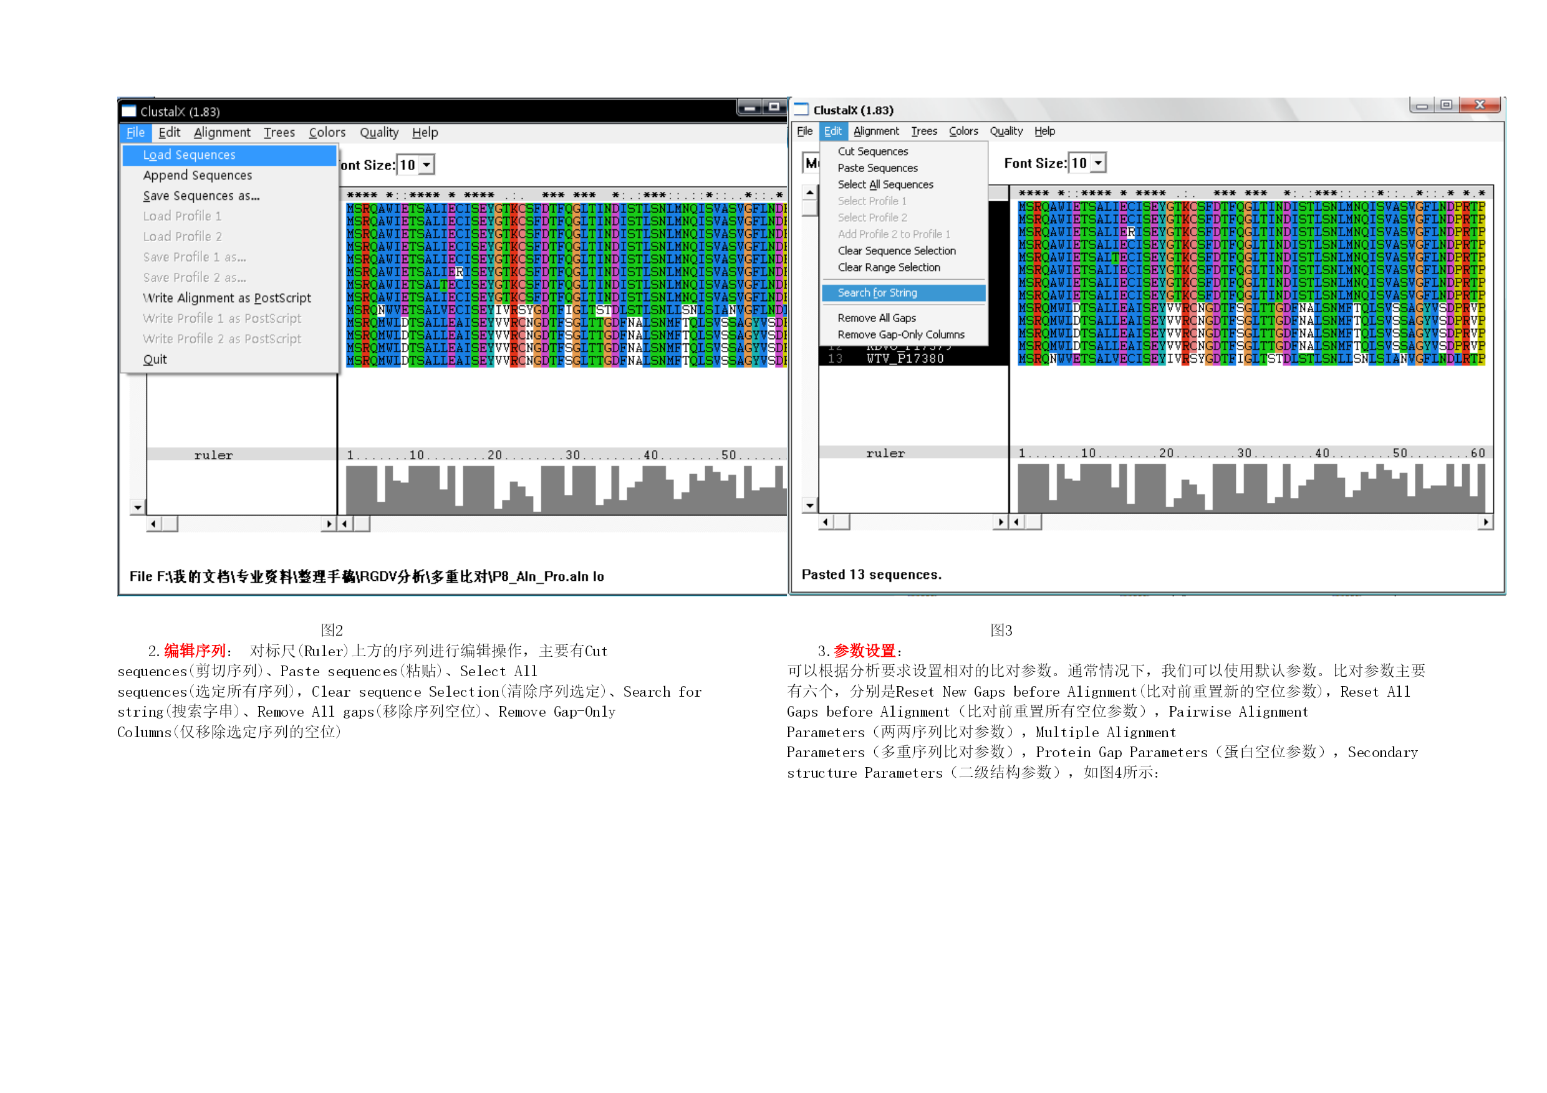Click right window vertical scroll up arrow
This screenshot has width=1547, height=1093.
pyautogui.click(x=810, y=193)
